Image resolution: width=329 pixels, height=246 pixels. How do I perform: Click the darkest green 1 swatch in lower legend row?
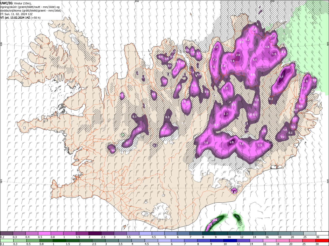59,241
